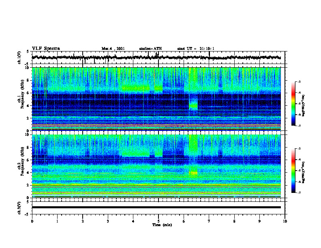Click time axis tick label "10"
This screenshot has height=248, width=321.
(285, 221)
